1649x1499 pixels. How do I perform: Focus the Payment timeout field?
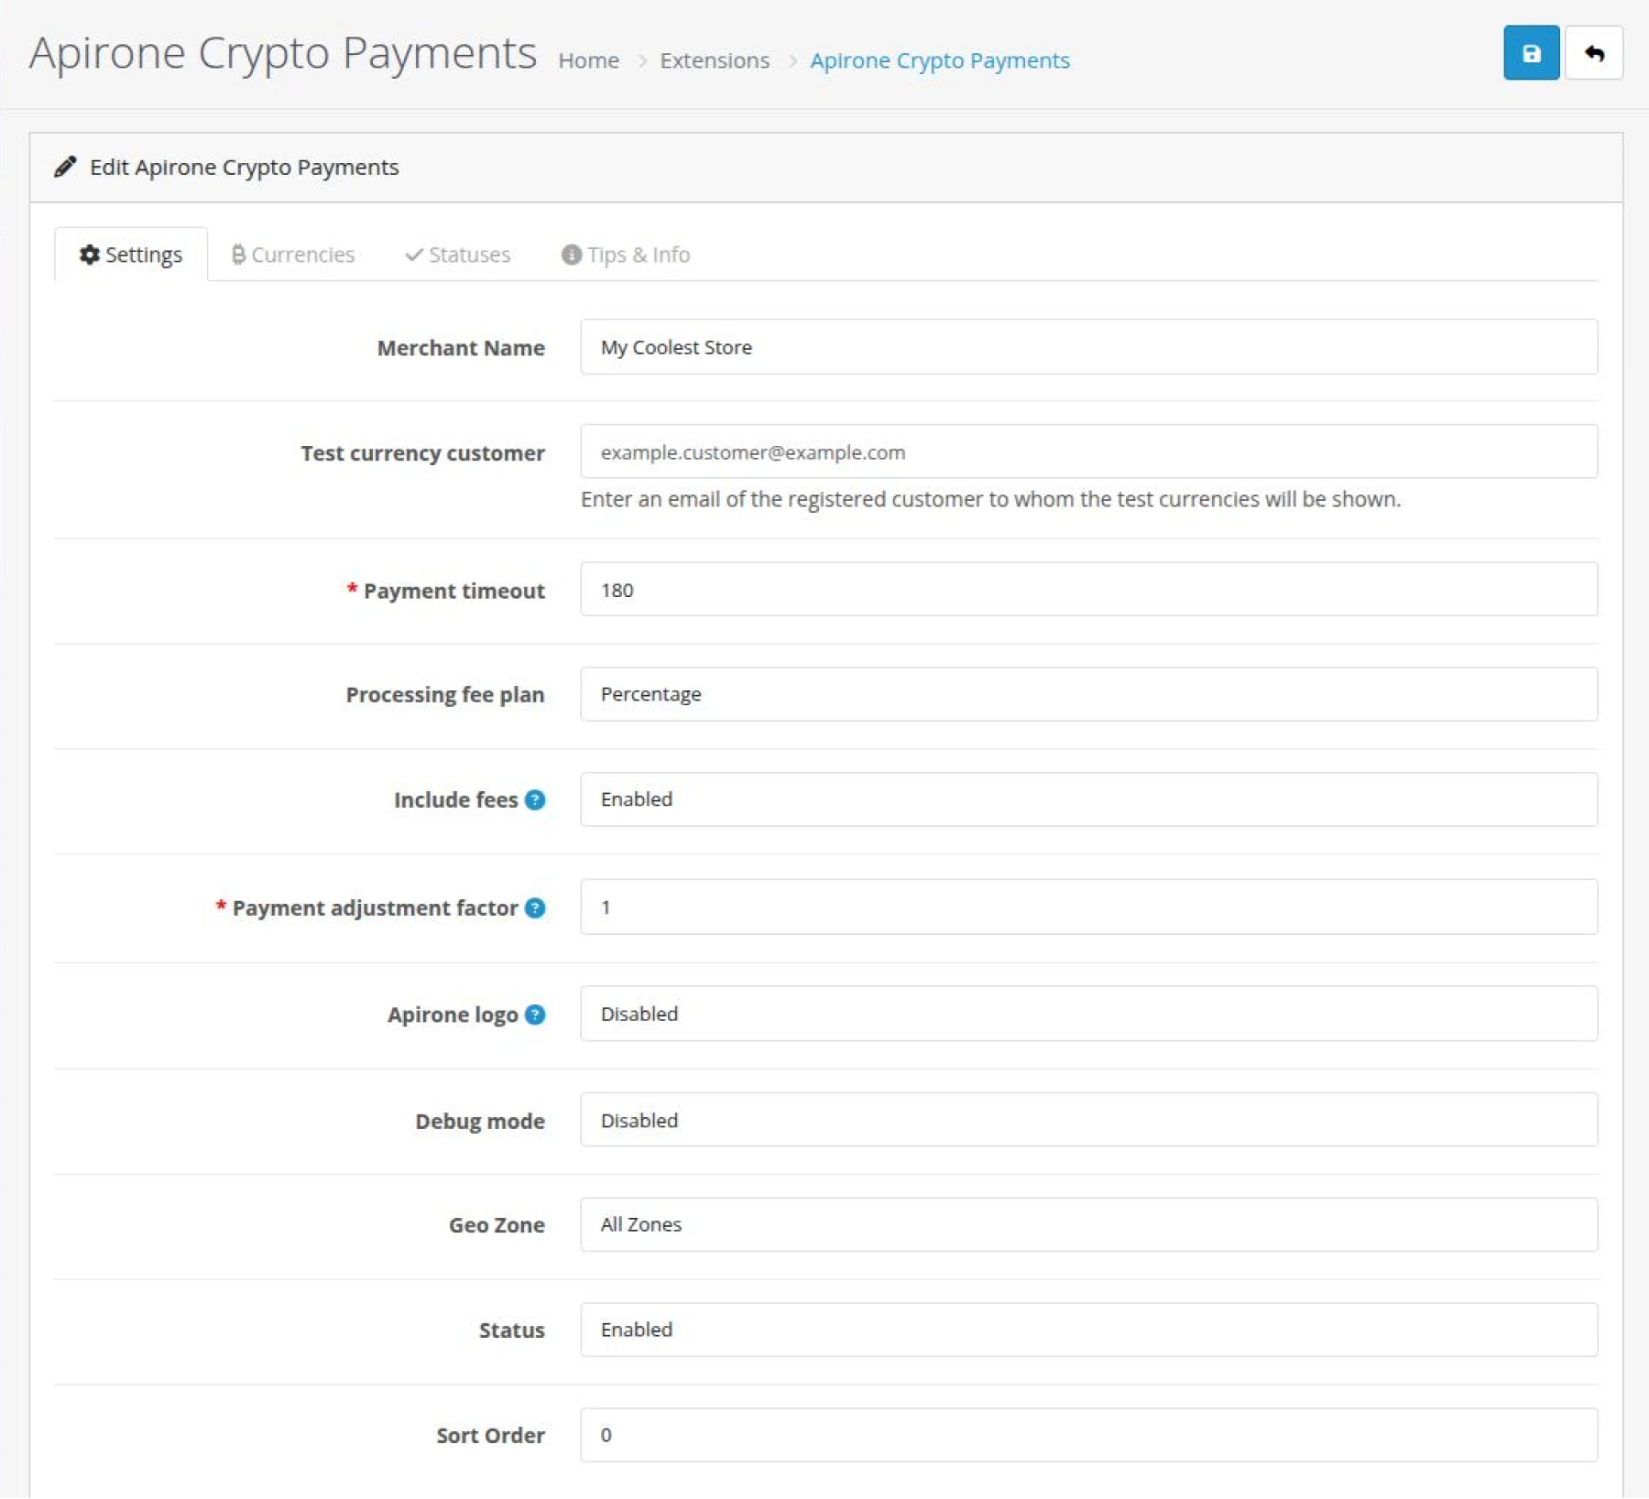tap(1089, 590)
